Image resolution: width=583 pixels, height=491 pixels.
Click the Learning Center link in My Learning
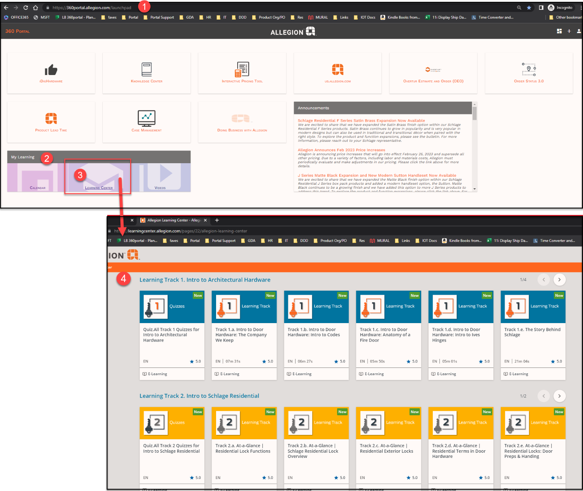click(x=99, y=188)
